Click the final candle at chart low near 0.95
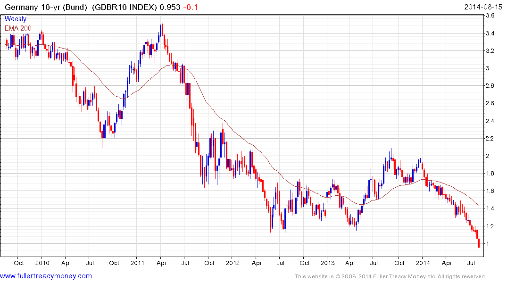 click(x=479, y=243)
